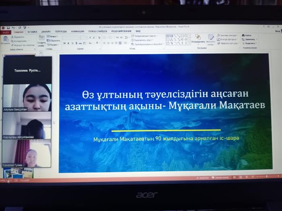Image resolution: width=282 pixels, height=211 pixels.
Task: Open Quick Styles (Экспресс-стили) gallery
Action: 211,38
